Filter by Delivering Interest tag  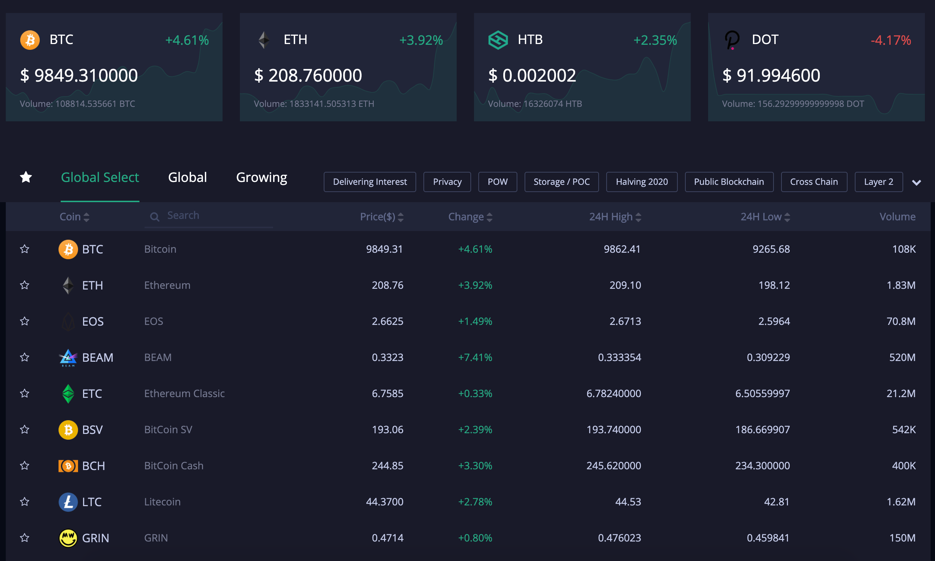(370, 182)
